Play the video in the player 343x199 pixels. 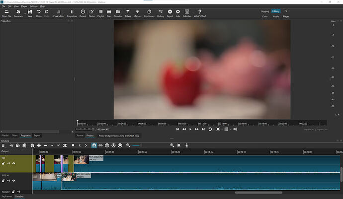coord(190,130)
